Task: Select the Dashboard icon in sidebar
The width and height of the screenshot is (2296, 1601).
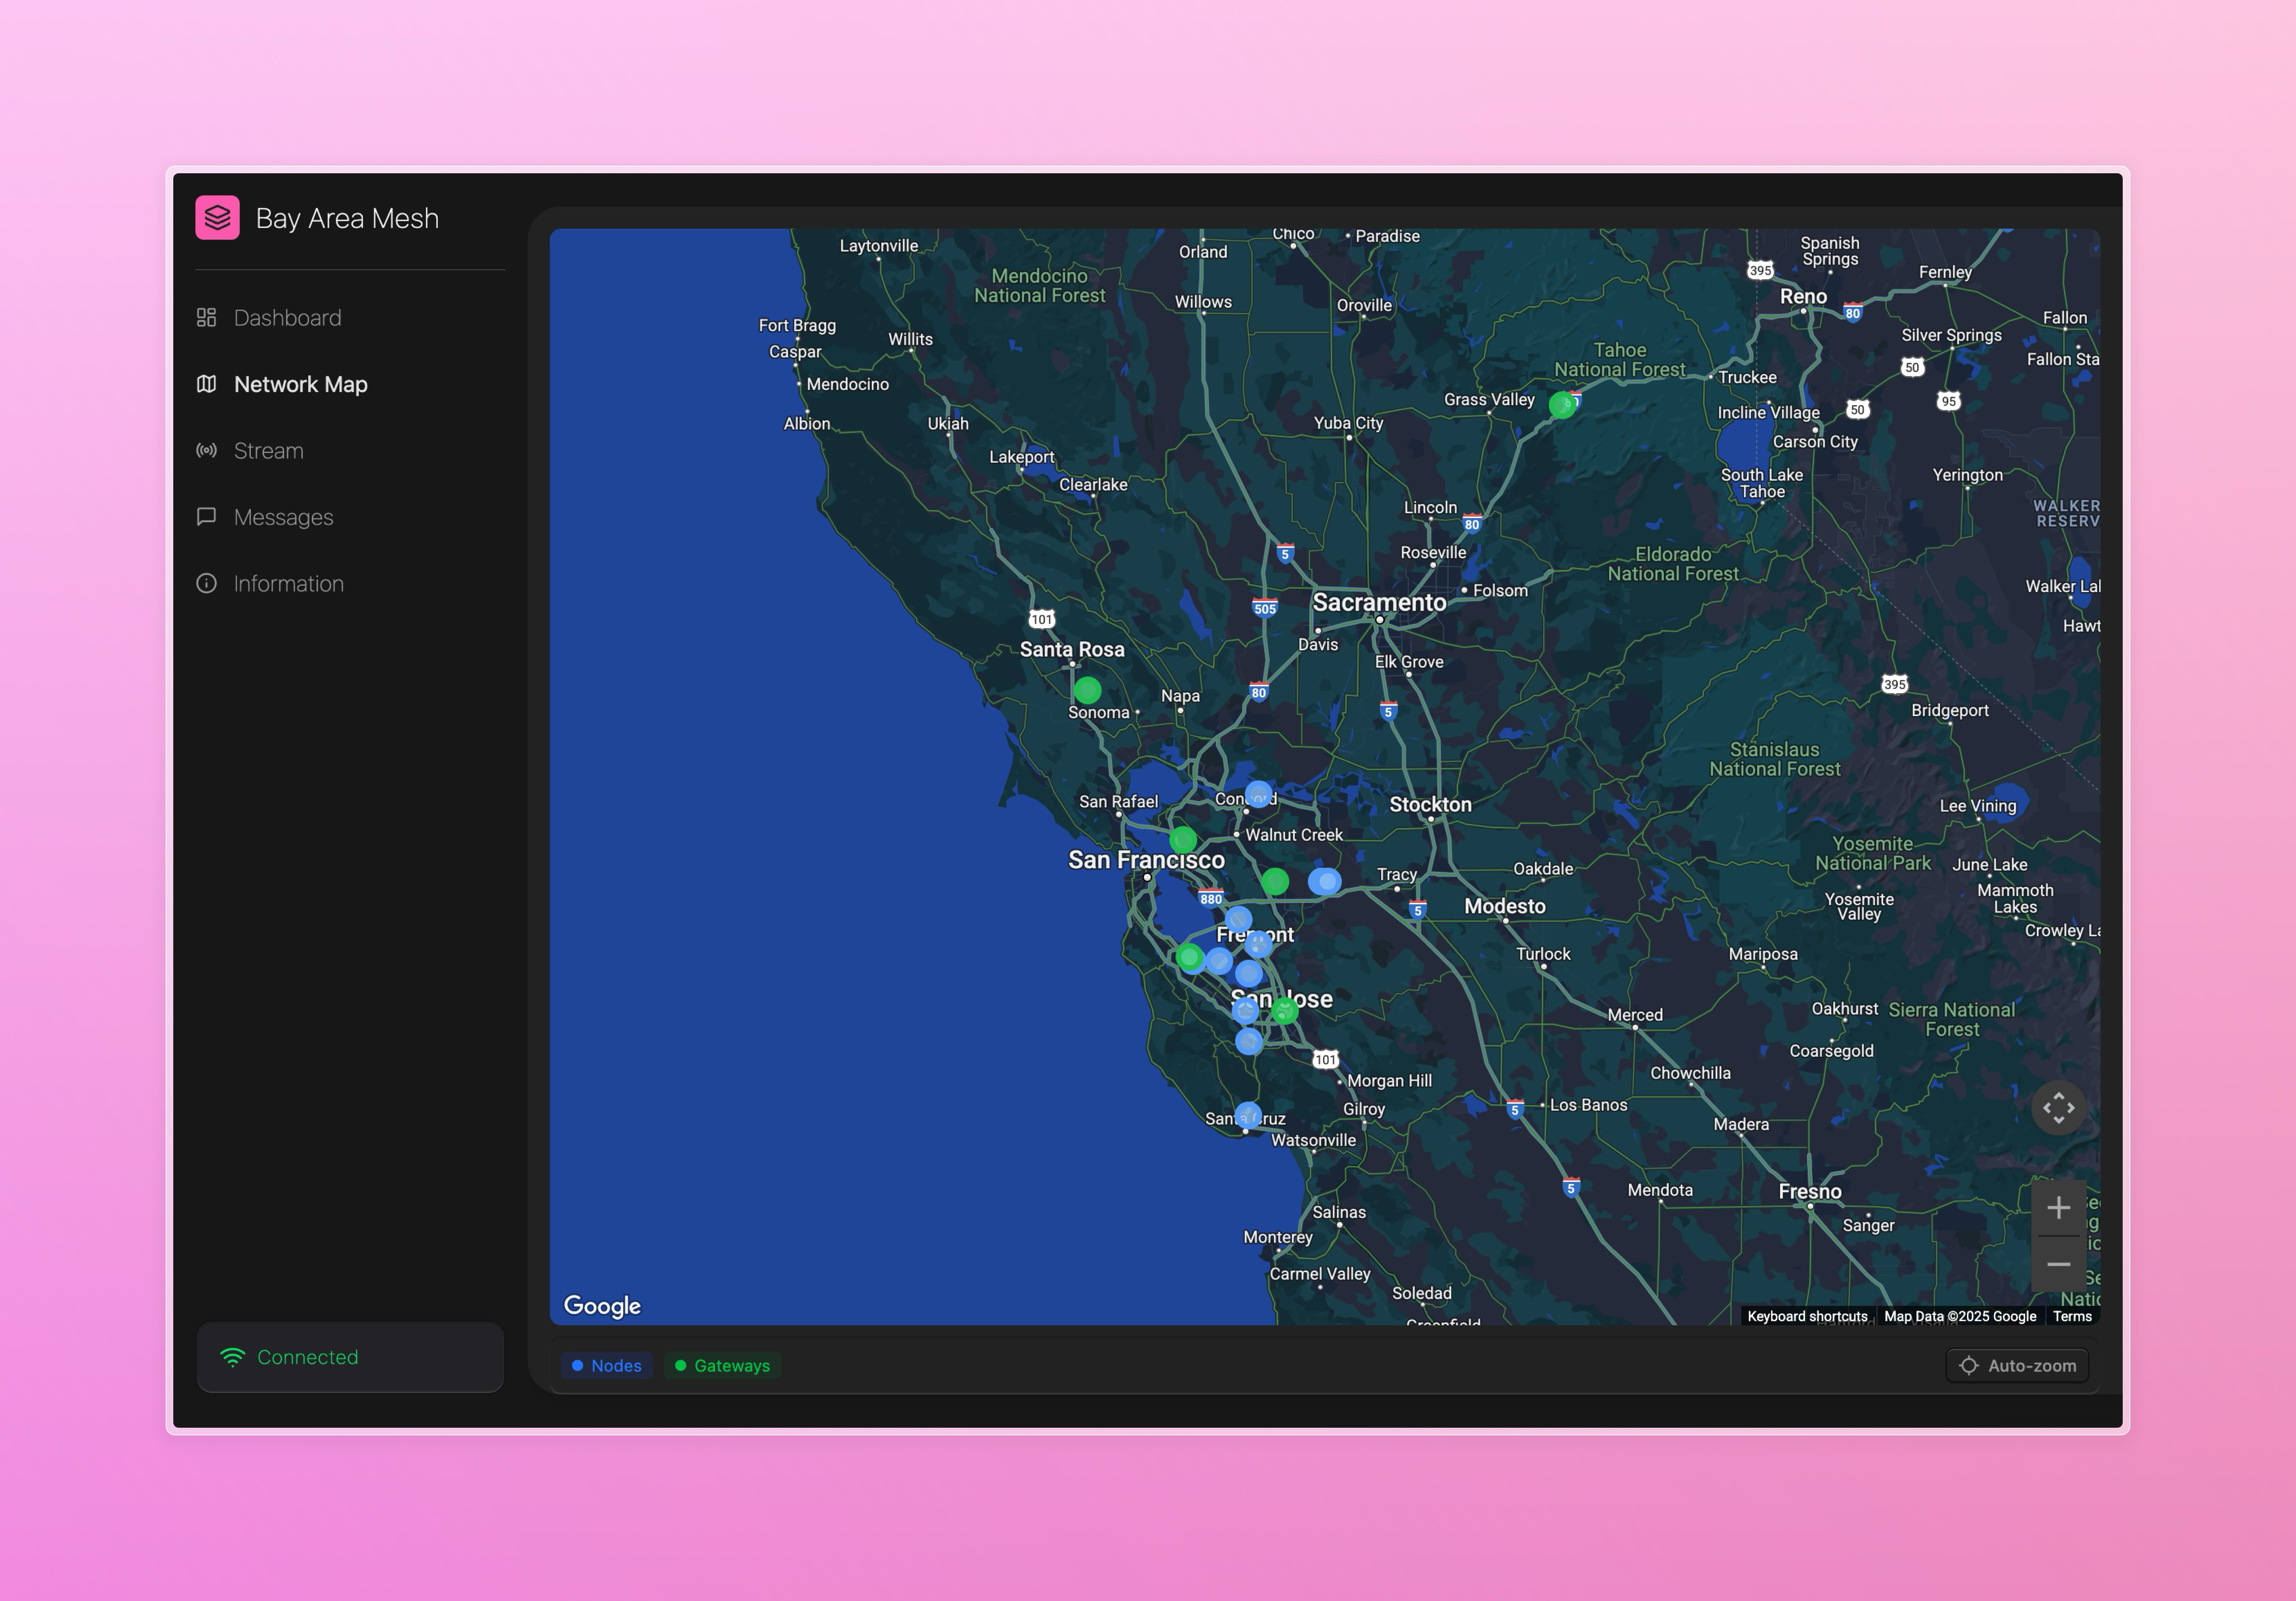Action: [x=207, y=317]
